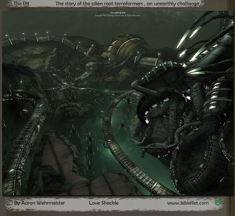The image size is (235, 216).
Task: Click 'By Aaron Wehrmeister' credit text
Action: click(x=39, y=203)
